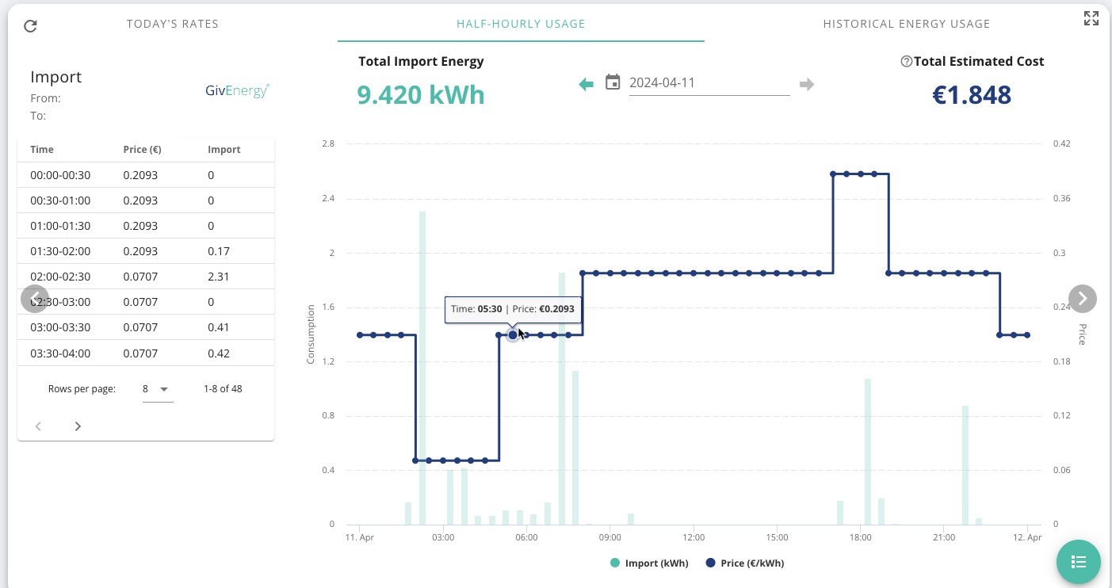
Task: Click the previous table page arrow
Action: [38, 426]
